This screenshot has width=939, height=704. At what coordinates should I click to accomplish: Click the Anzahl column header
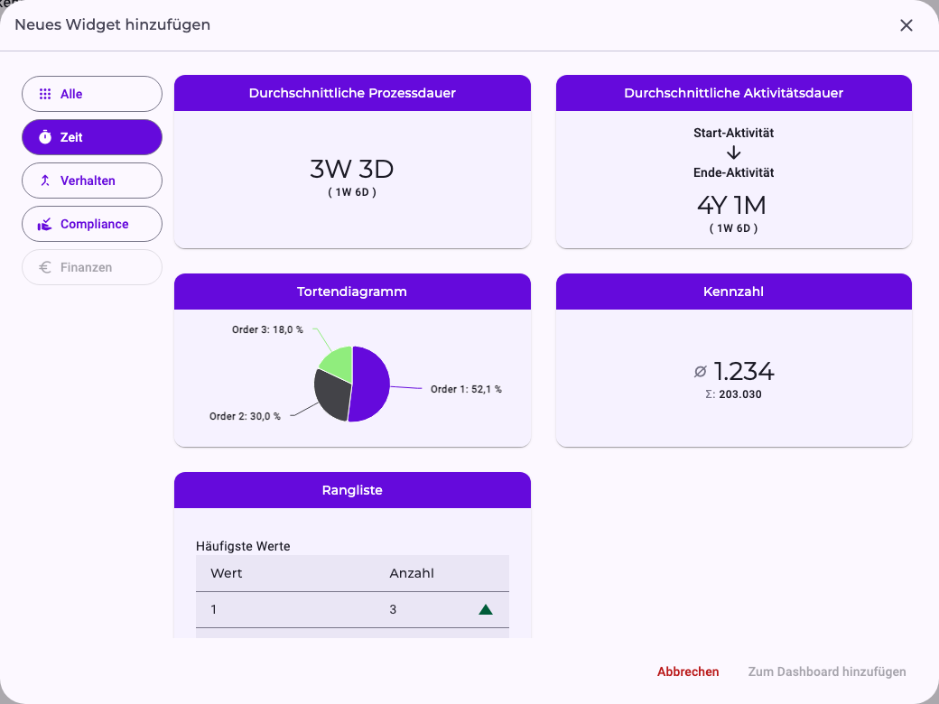[x=412, y=573]
